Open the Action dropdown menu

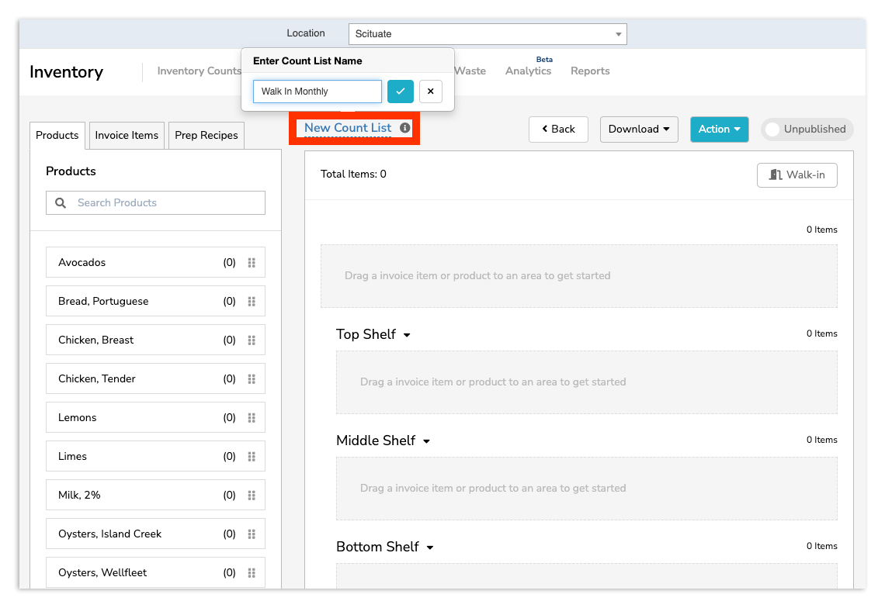point(719,130)
